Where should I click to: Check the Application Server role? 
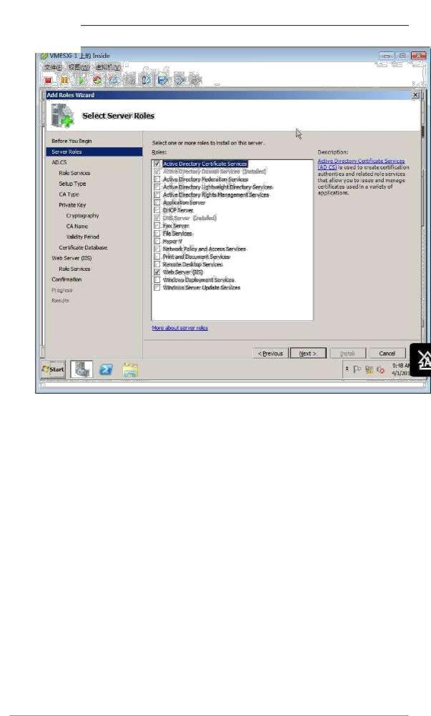tap(157, 203)
